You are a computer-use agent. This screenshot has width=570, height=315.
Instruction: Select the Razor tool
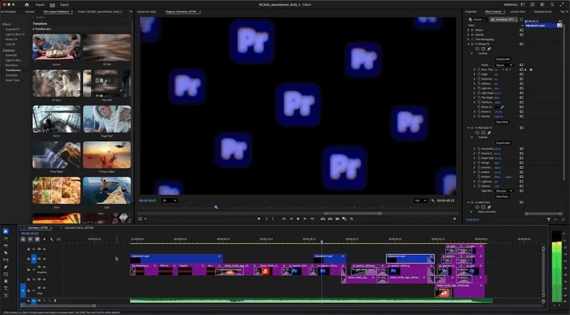point(6,252)
